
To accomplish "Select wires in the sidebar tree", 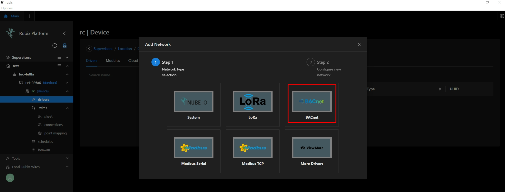I will click(43, 108).
